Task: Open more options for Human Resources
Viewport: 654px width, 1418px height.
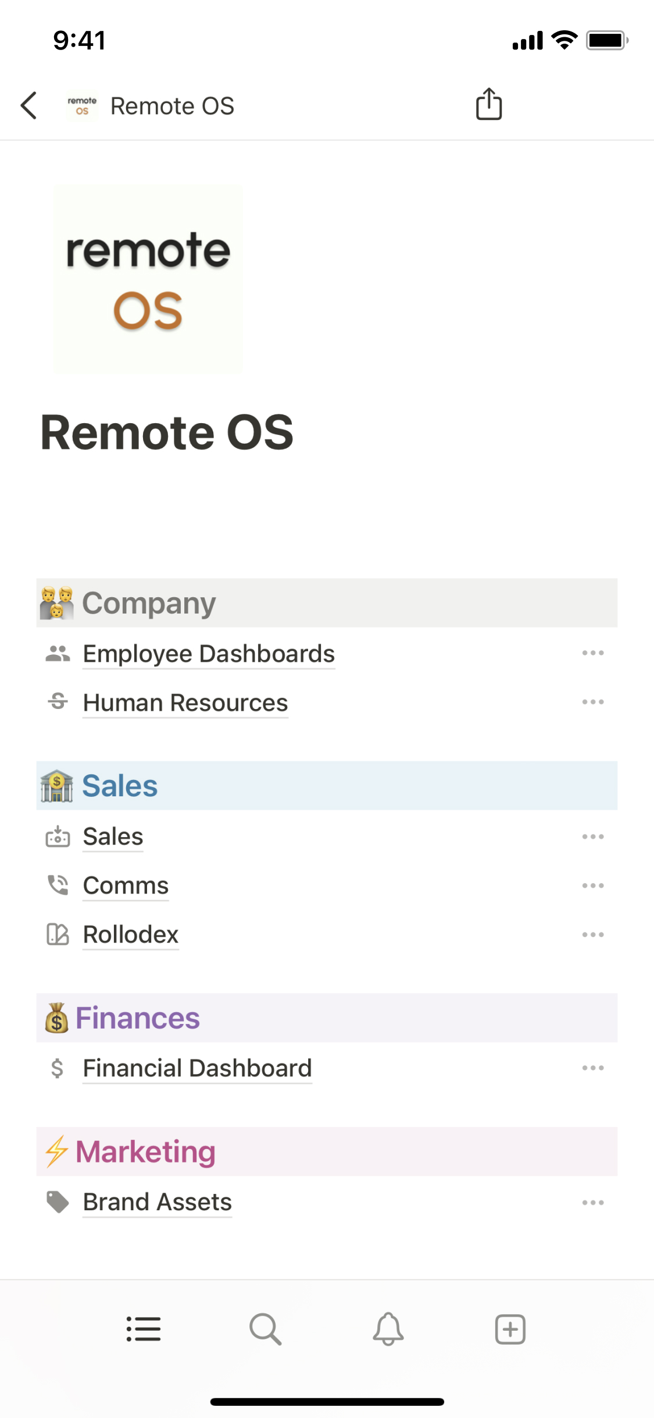Action: (593, 702)
